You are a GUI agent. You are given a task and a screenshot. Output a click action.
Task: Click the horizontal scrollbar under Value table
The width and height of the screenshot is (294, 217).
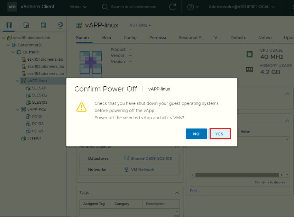[237, 175]
